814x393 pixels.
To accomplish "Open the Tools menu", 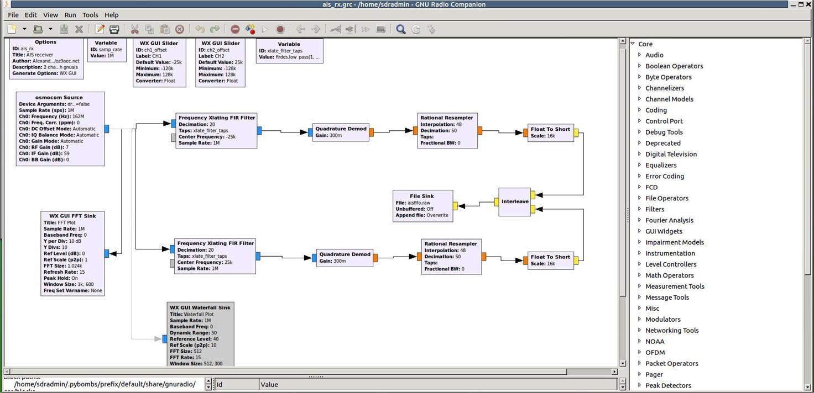I will coord(90,15).
